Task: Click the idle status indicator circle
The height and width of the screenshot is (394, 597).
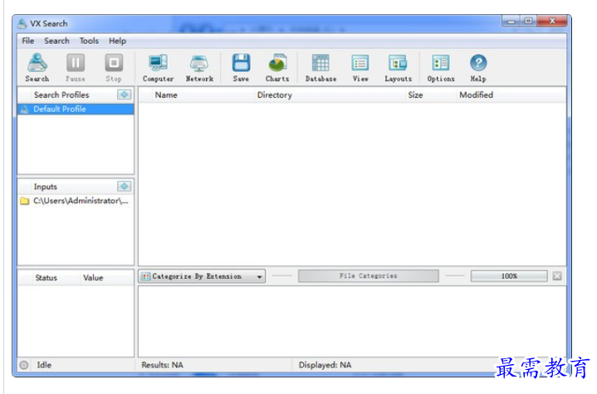Action: coord(24,365)
